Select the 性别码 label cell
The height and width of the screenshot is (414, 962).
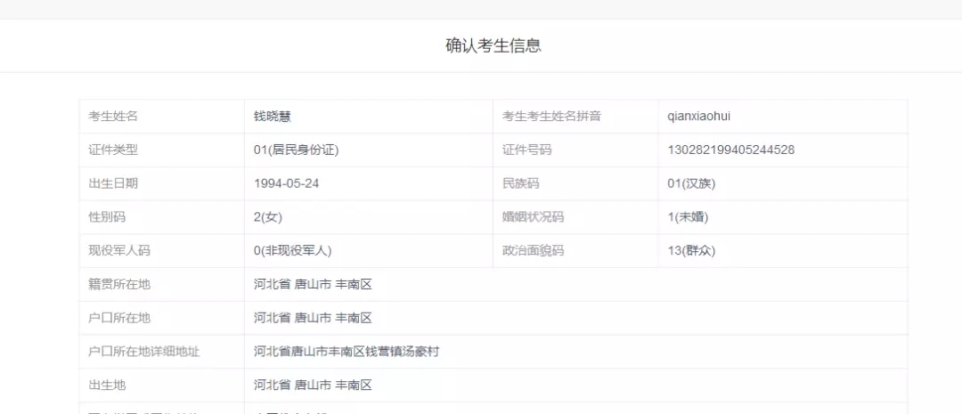(162, 217)
